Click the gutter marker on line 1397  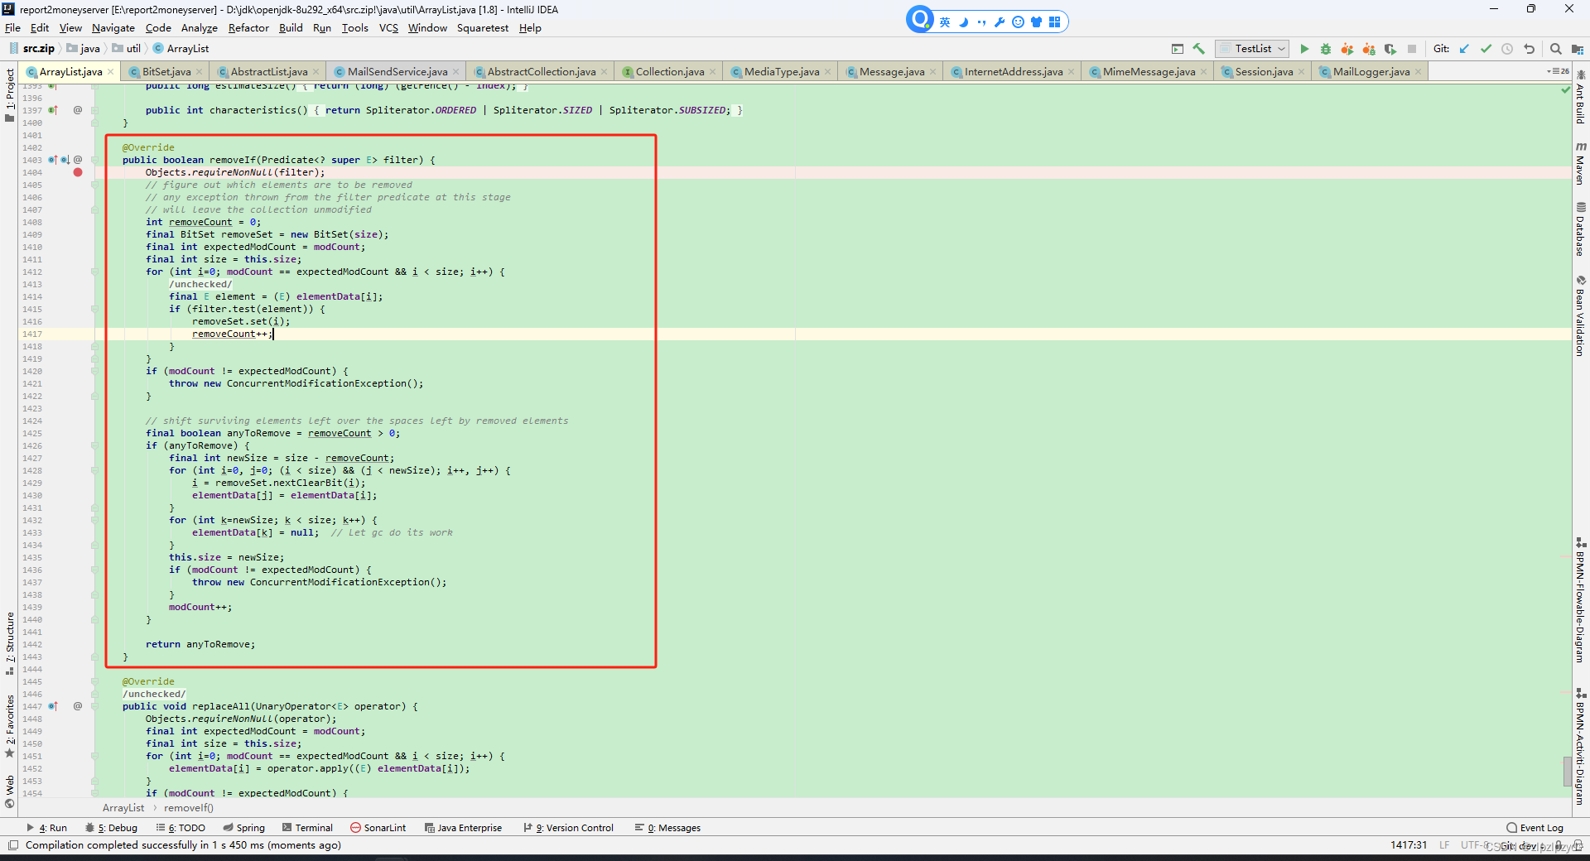pos(53,110)
